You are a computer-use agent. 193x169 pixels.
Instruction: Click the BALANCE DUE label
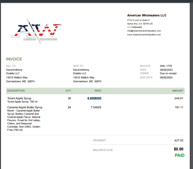tap(103, 150)
